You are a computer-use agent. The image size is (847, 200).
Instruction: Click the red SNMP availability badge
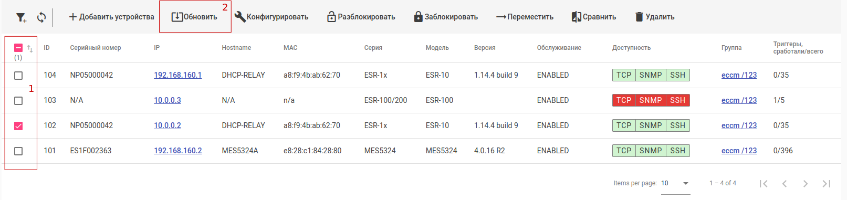pos(651,100)
